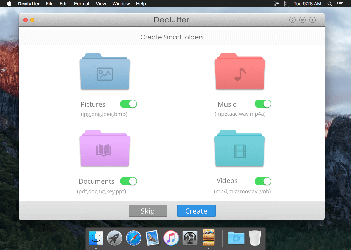Open System Preferences gear in Dock

pos(190,238)
